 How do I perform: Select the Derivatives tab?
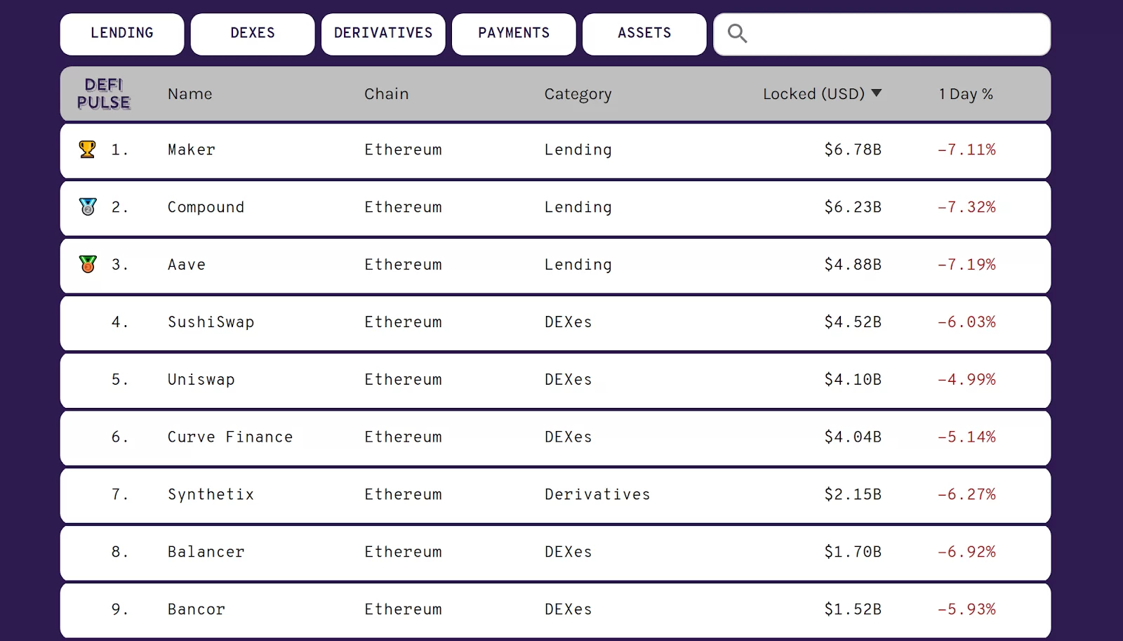tap(383, 34)
